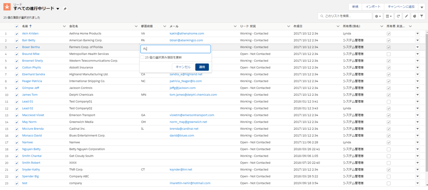Open row action menu for James Tom
The width and height of the screenshot is (428, 190).
tap(418, 95)
